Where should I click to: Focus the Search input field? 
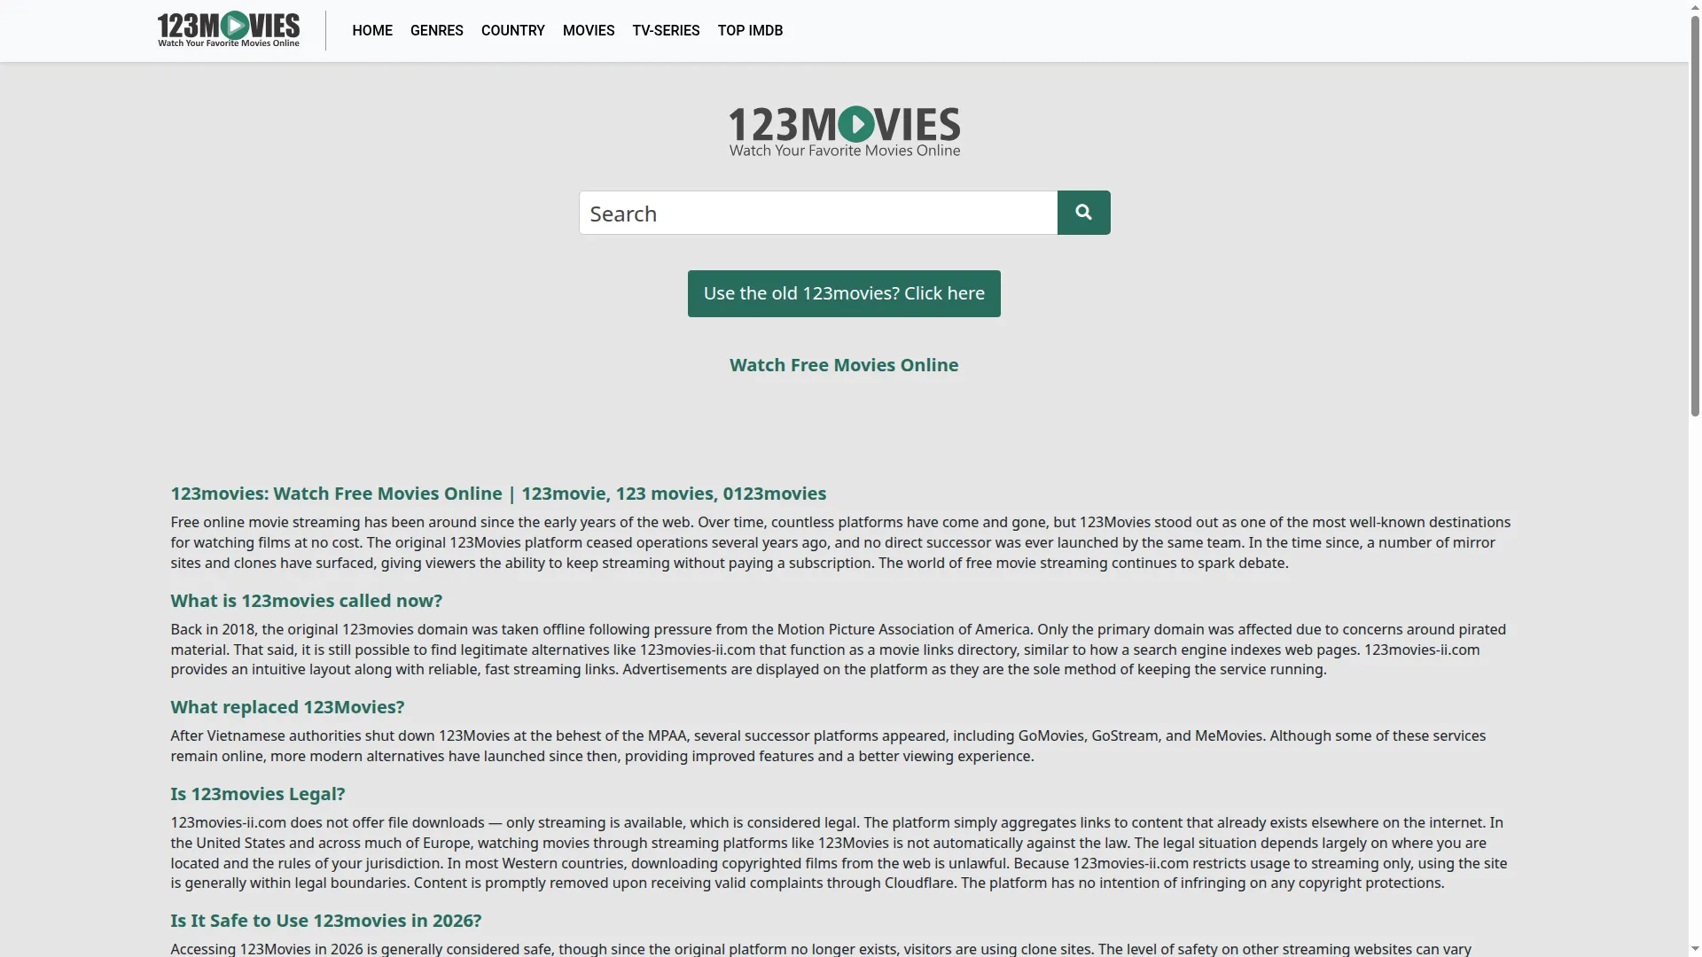[x=818, y=213]
